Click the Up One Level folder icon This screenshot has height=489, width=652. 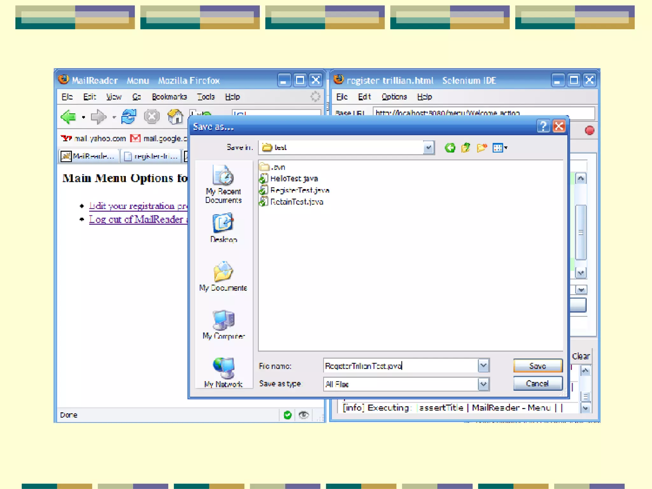click(x=465, y=148)
